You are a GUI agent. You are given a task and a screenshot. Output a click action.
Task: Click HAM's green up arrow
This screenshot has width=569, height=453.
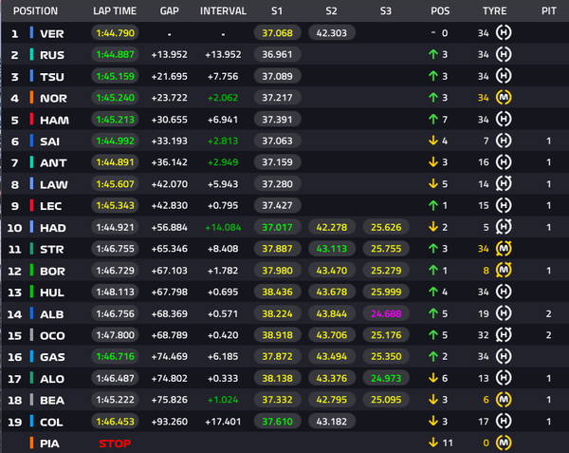[x=433, y=119]
